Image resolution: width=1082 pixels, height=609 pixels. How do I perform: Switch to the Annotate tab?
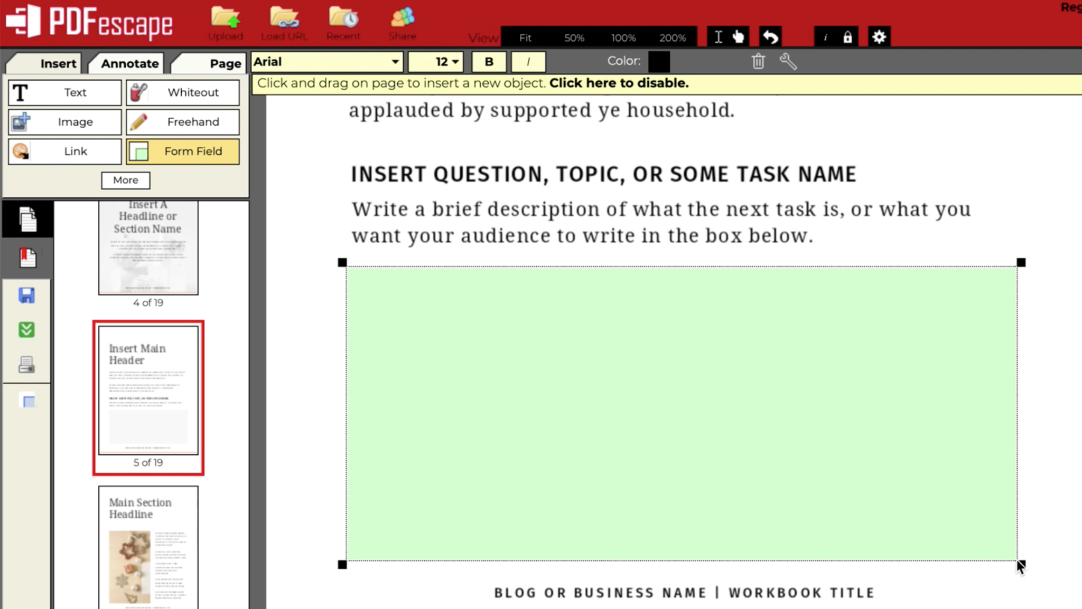(129, 63)
